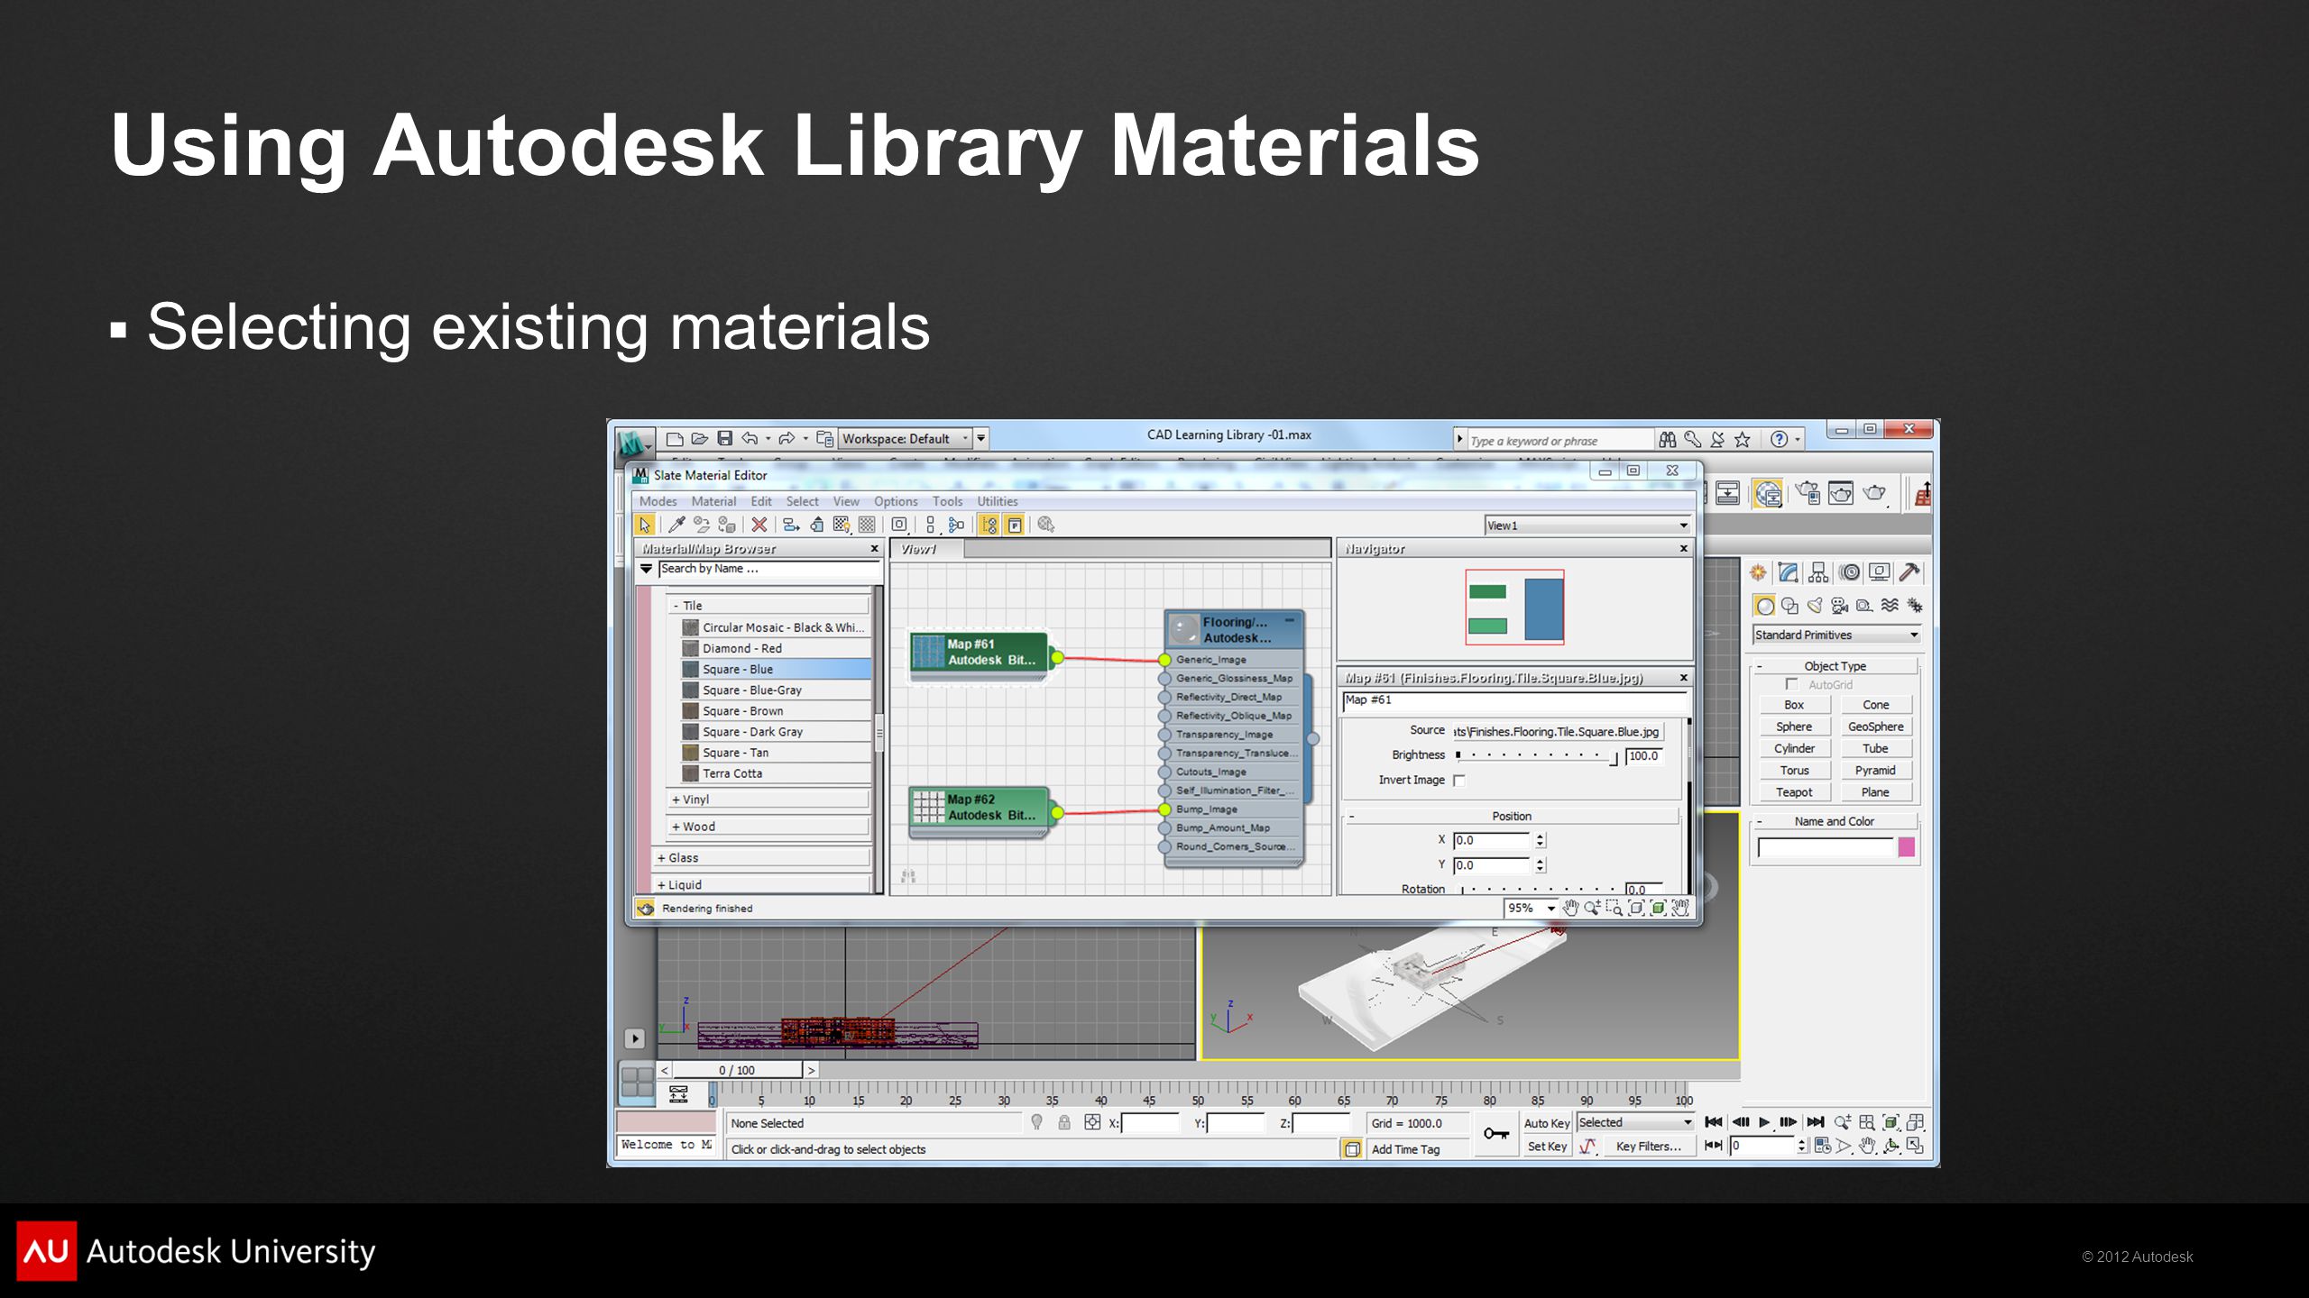Select the arrow Select tool in Slate toolbar

pos(644,525)
